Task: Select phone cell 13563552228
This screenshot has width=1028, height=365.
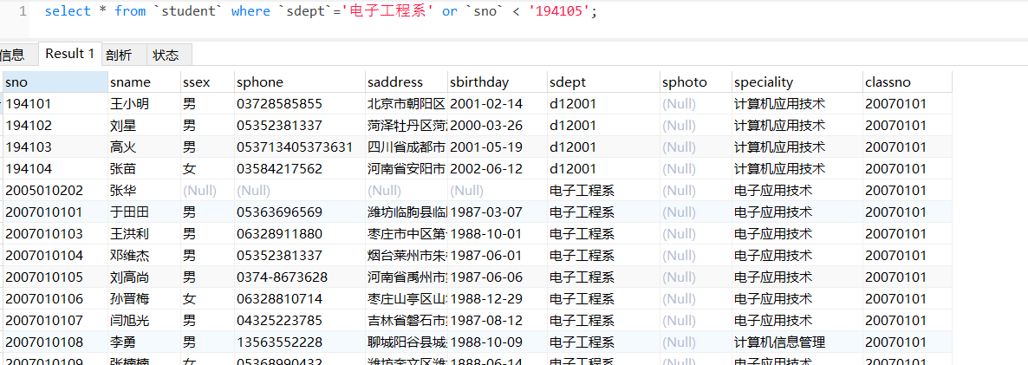Action: 300,342
